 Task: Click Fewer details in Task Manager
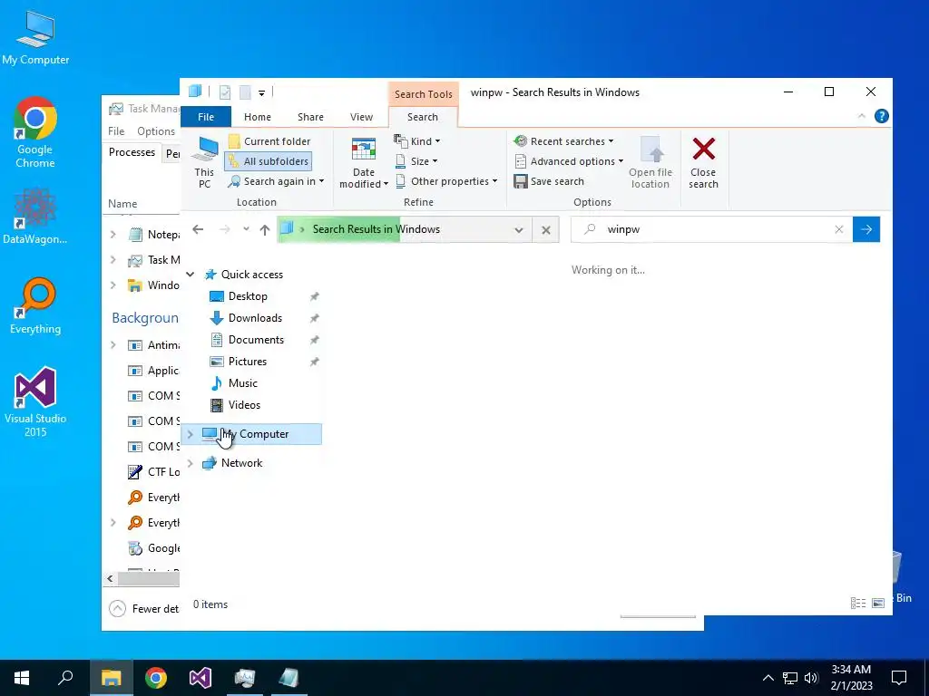[143, 609]
